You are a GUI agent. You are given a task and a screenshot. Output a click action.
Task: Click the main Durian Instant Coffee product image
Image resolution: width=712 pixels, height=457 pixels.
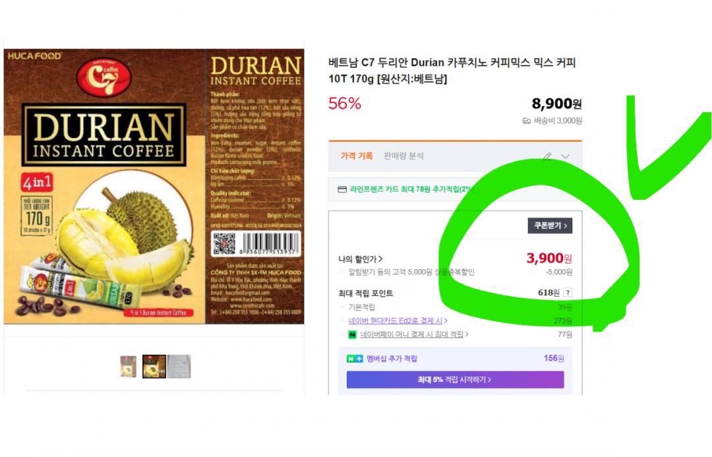coord(154,186)
